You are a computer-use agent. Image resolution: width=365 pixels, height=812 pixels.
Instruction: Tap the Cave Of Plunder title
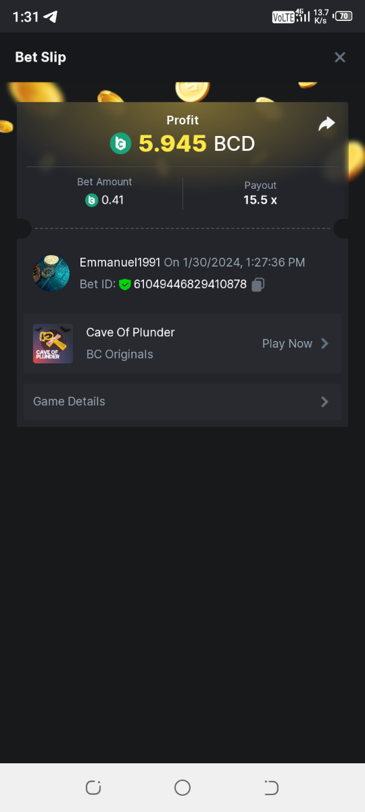coord(130,332)
